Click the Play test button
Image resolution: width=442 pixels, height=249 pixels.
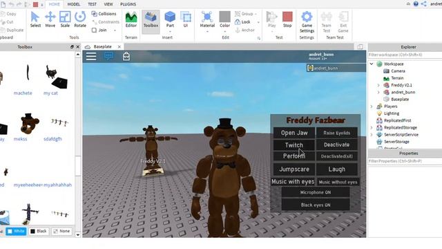click(x=271, y=19)
